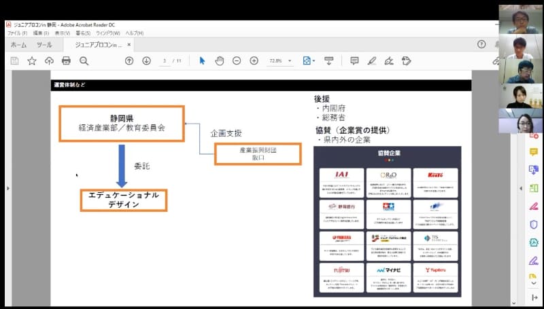Select the second participant video thumbnail
Viewport: 544px width, 309px height.
pos(521,47)
